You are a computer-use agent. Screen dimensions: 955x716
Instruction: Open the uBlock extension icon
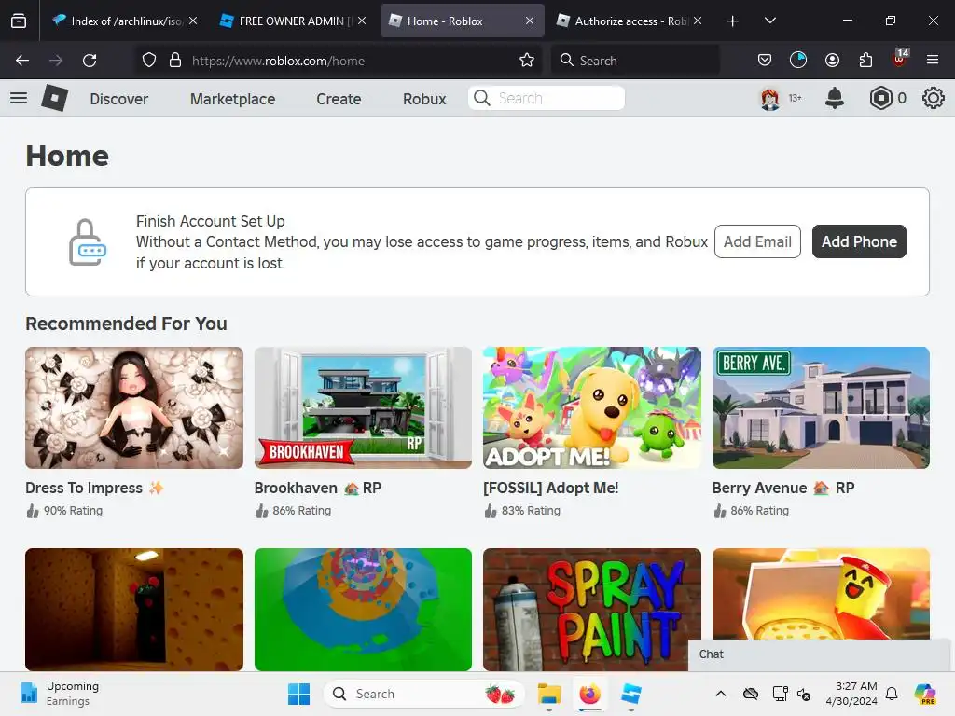click(x=900, y=59)
